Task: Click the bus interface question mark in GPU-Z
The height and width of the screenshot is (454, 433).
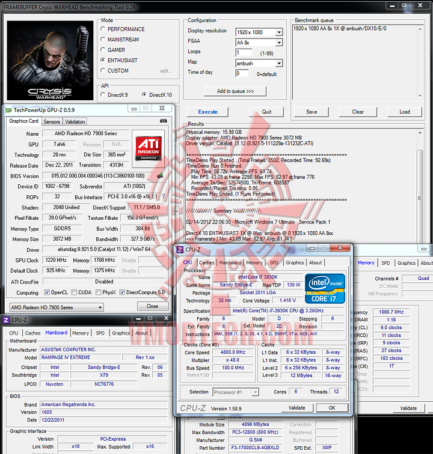Action: 164,196
